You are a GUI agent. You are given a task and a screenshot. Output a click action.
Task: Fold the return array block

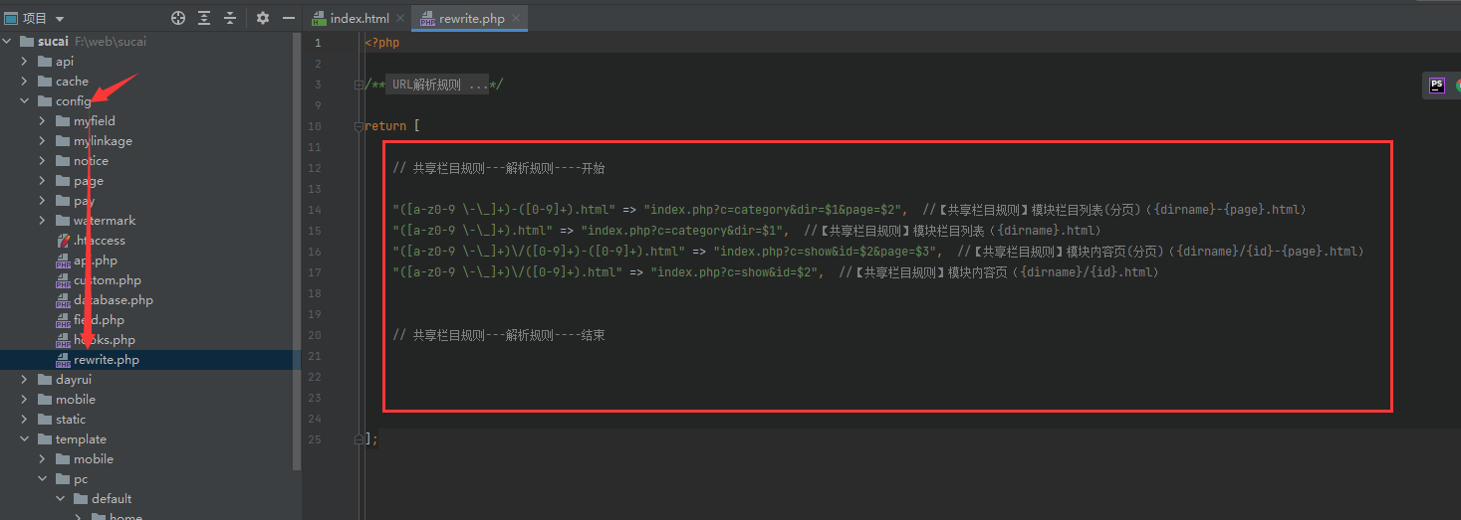[359, 126]
